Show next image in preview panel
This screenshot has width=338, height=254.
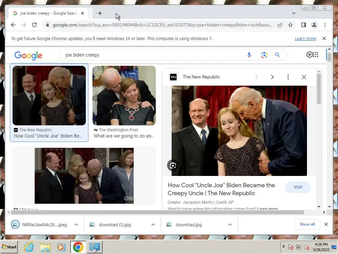(x=272, y=77)
